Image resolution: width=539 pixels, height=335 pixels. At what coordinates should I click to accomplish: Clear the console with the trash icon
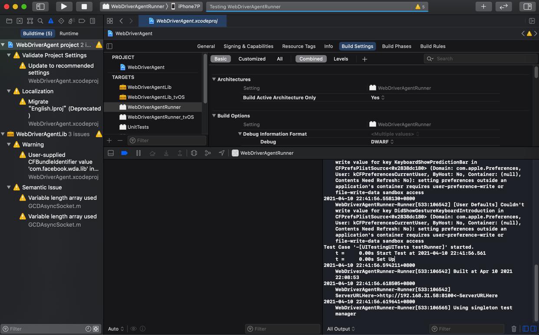click(514, 329)
